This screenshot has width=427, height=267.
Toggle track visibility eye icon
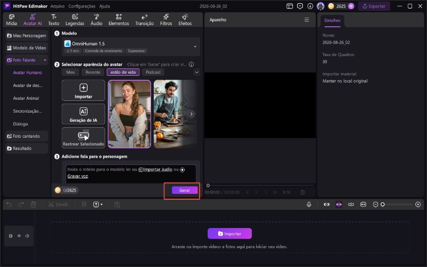[x=19, y=236]
